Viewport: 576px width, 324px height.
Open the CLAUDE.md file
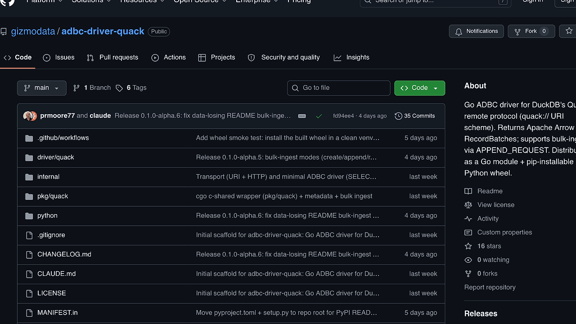tap(56, 273)
